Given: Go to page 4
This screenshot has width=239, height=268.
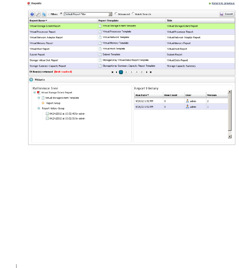Looking at the screenshot, I should click(136, 72).
